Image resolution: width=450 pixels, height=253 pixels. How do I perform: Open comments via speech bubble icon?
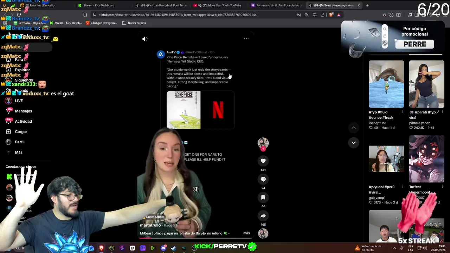pos(263,179)
